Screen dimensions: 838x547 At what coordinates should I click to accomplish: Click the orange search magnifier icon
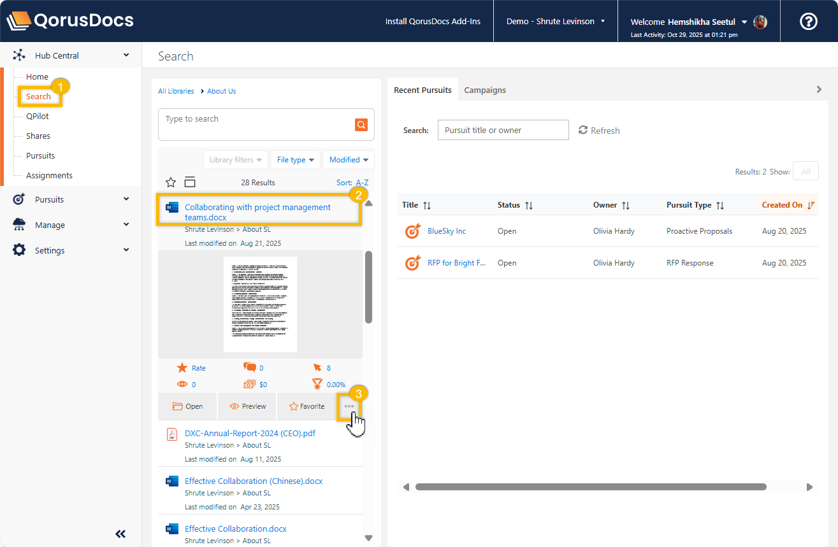361,125
